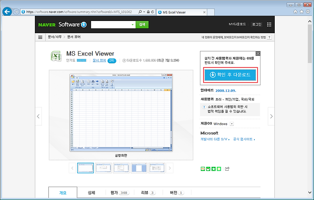Click the large Excel Viewer preview image
314x200 pixels.
pyautogui.click(x=121, y=113)
